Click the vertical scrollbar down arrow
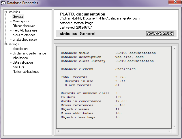The height and width of the screenshot is (139, 182). point(174,126)
